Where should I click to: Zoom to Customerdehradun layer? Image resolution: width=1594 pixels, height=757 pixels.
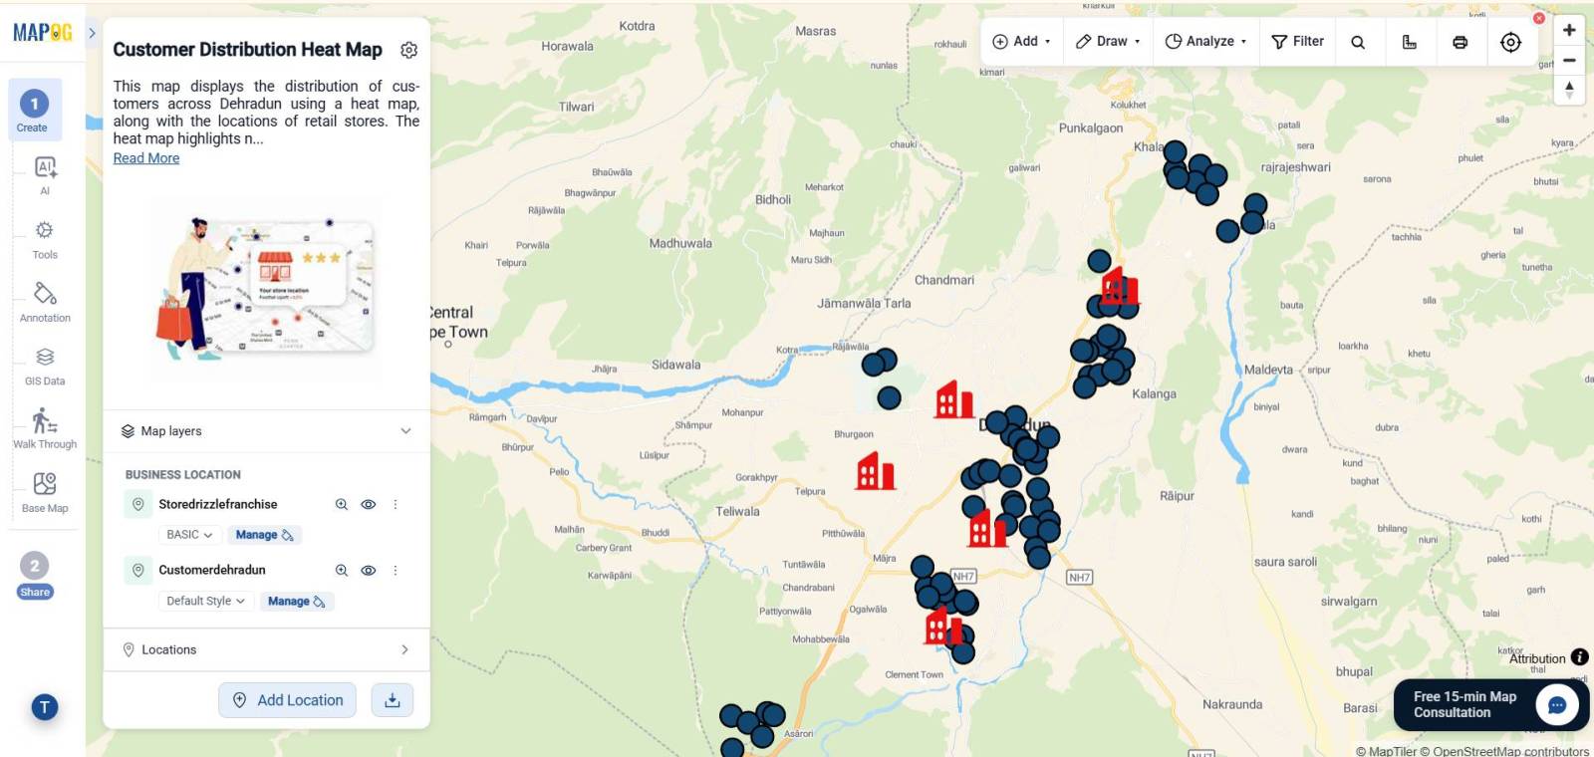pos(342,571)
